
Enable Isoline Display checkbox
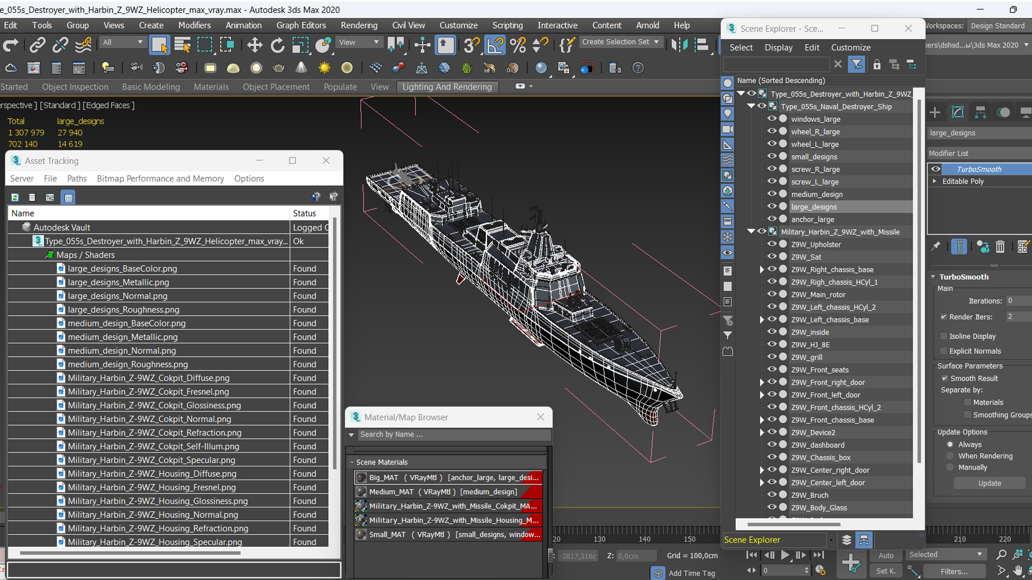(x=943, y=336)
